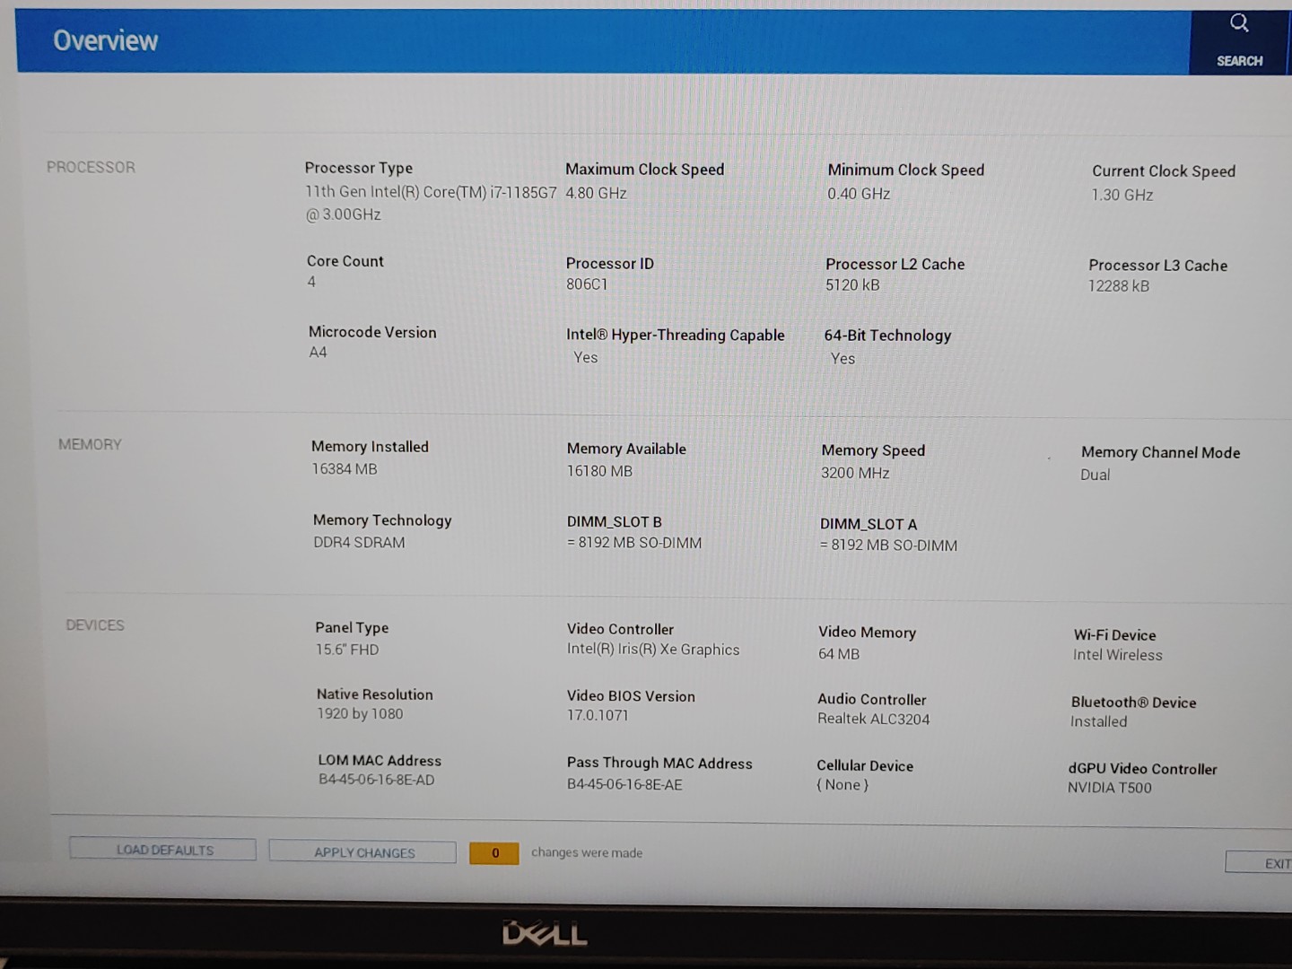
Task: Click the Search magnifier icon
Action: click(x=1239, y=24)
